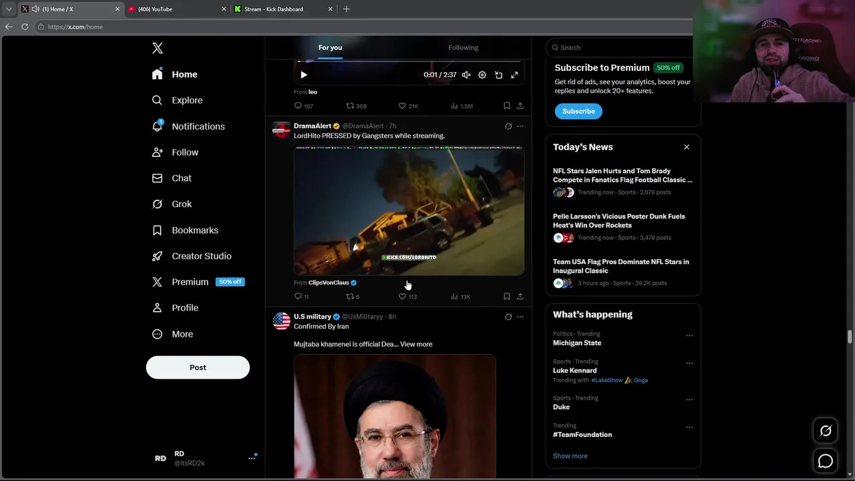Open Grok actions on DramaAlert post
Viewport: 855px width, 481px height.
click(508, 126)
